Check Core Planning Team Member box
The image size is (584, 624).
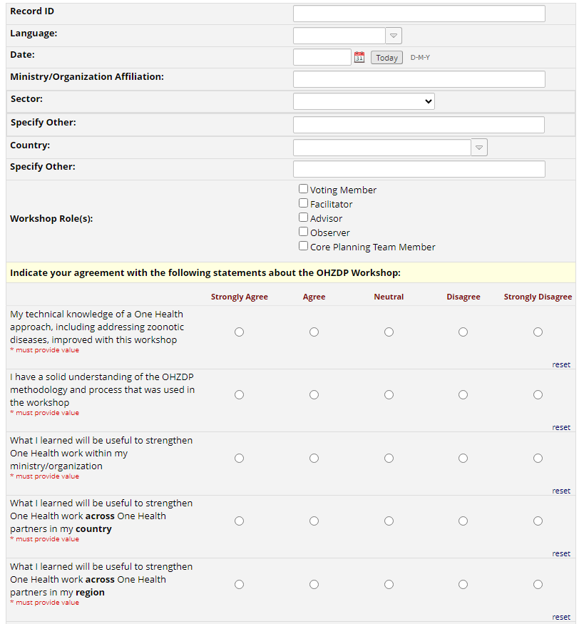[304, 246]
